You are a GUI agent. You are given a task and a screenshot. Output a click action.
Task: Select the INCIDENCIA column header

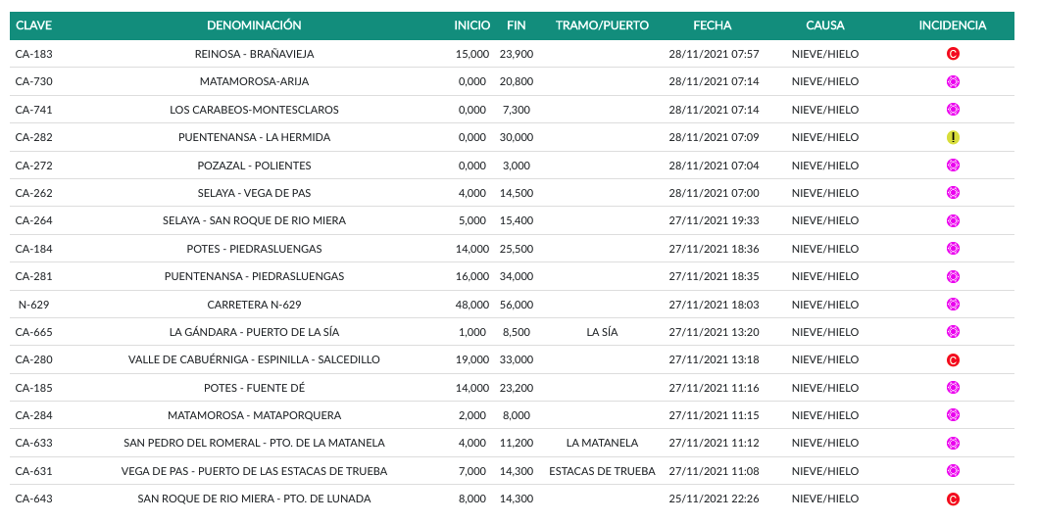pos(952,25)
